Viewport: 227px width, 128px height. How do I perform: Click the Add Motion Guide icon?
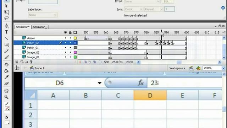21,62
